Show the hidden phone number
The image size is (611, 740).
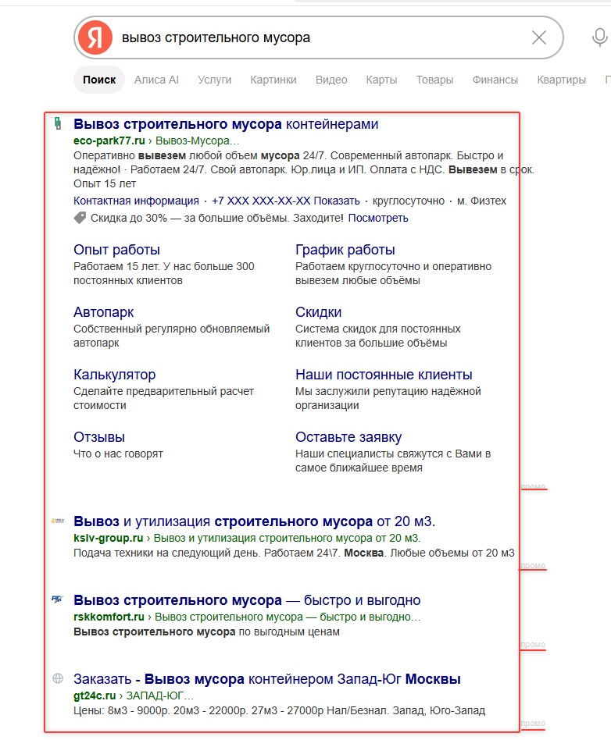[286, 201]
